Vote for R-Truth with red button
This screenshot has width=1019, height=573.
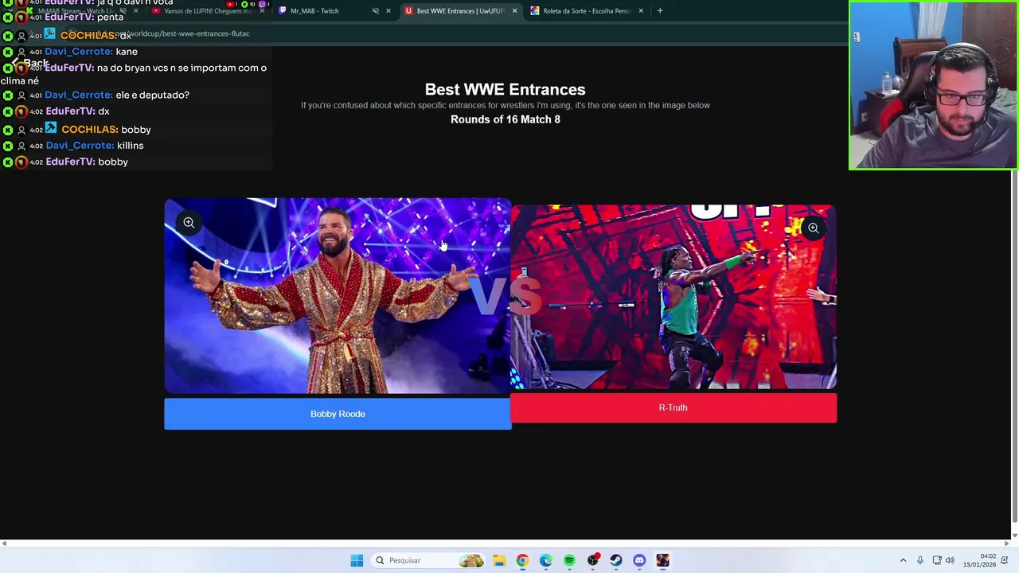pos(673,407)
